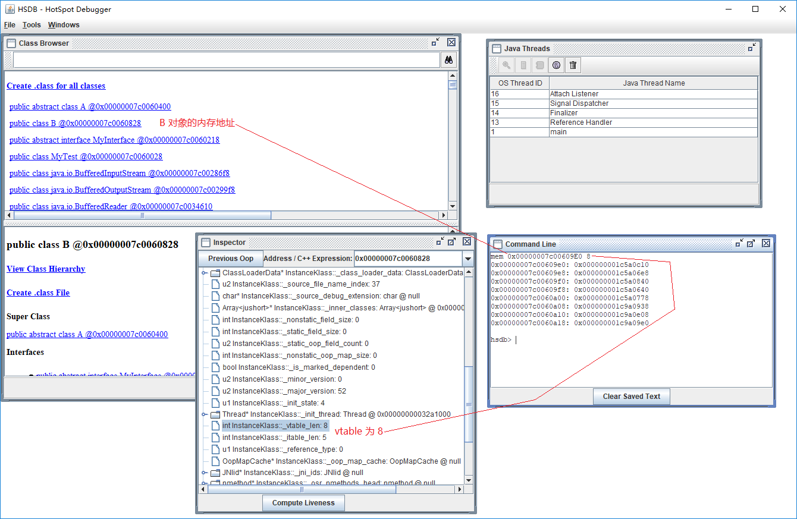The height and width of the screenshot is (519, 797).
Task: Open public abstract class A link in list
Action: (90, 107)
